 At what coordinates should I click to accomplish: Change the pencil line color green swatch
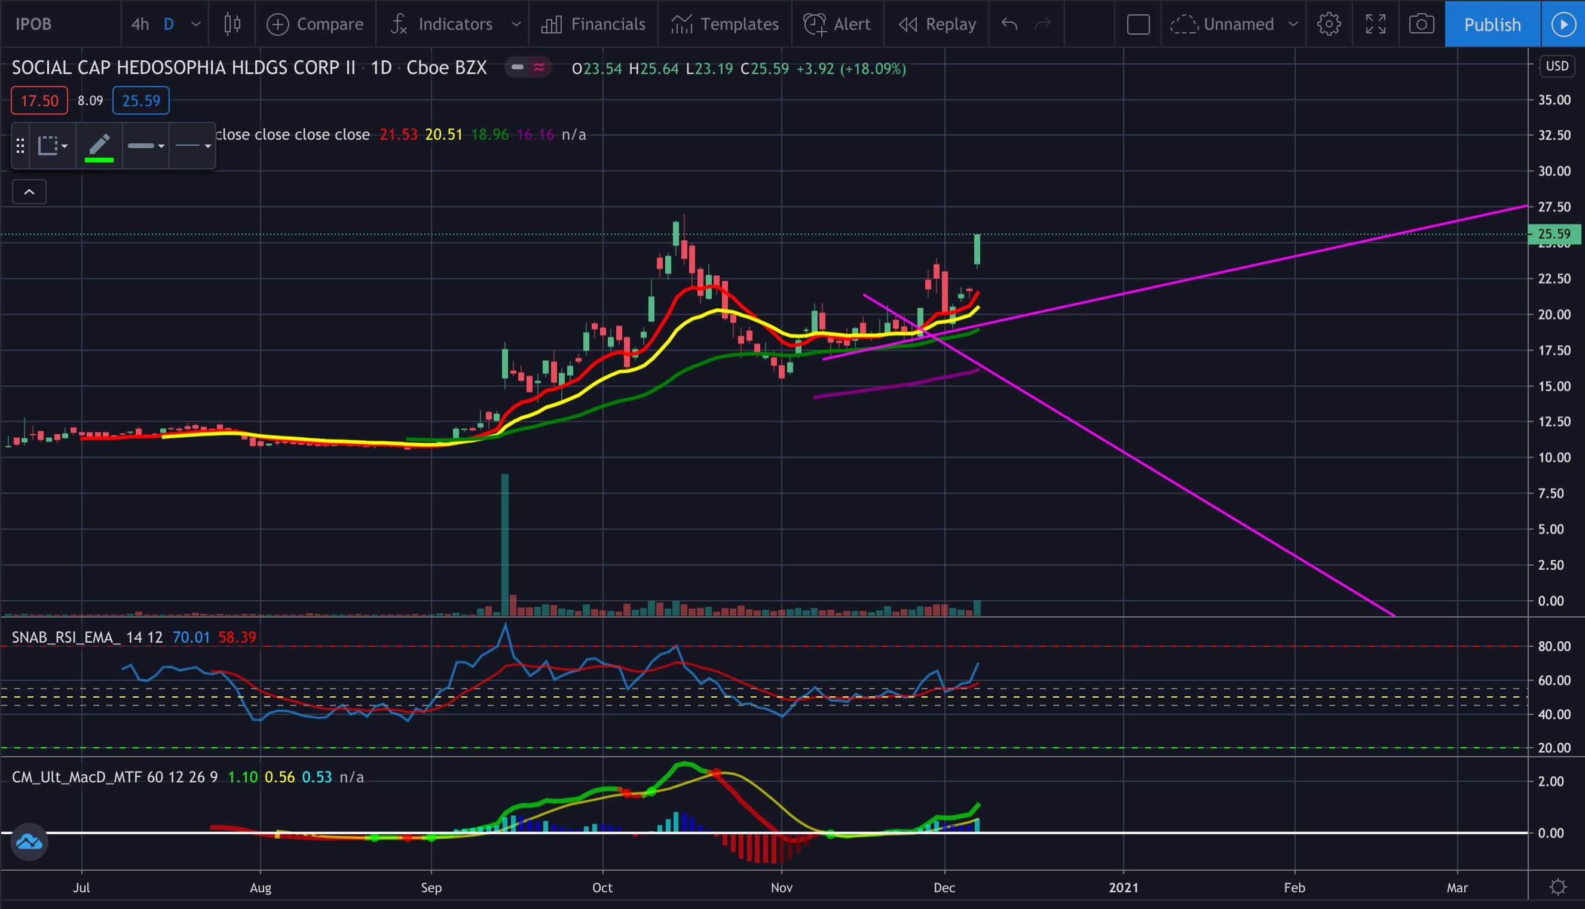click(x=99, y=160)
